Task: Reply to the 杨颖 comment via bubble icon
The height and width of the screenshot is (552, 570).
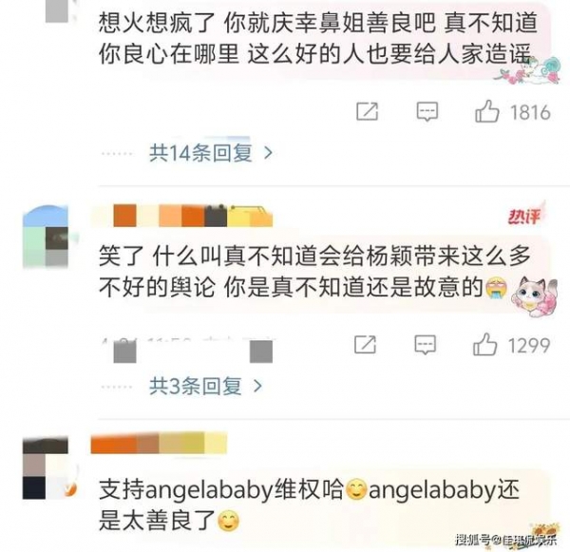Action: coord(425,344)
